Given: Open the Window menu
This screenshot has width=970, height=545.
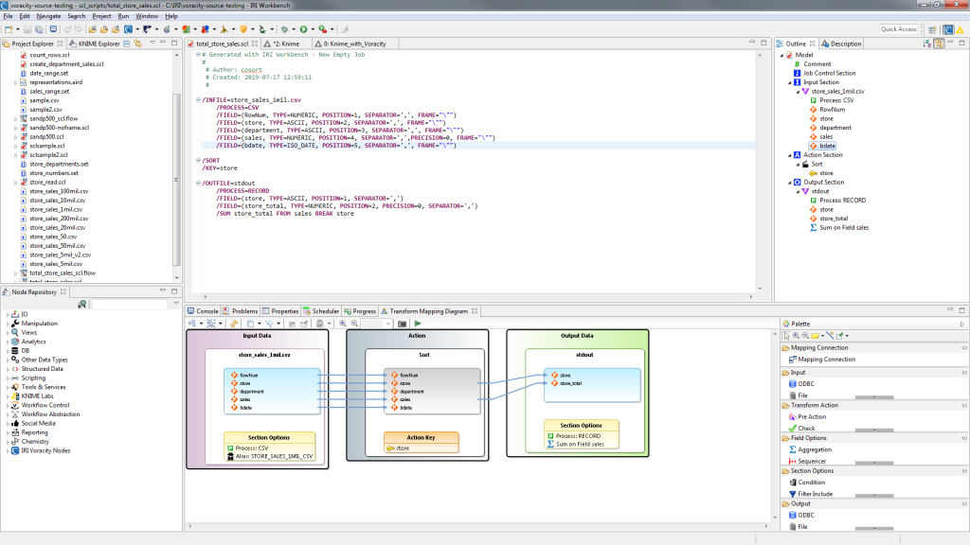Looking at the screenshot, I should coord(147,16).
